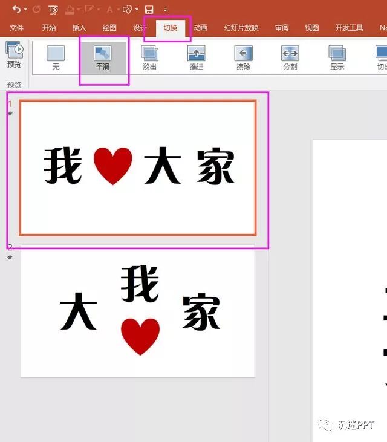
Task: Open the font color dropdown arrow
Action: point(119,10)
